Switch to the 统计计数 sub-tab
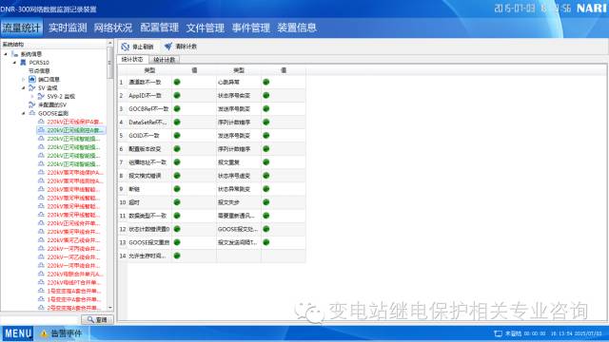Image resolution: width=609 pixels, height=342 pixels. [x=165, y=60]
